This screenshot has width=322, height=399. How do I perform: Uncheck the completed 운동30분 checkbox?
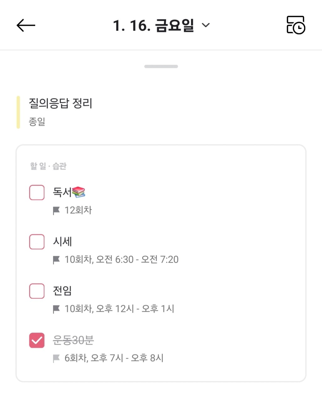(x=37, y=340)
